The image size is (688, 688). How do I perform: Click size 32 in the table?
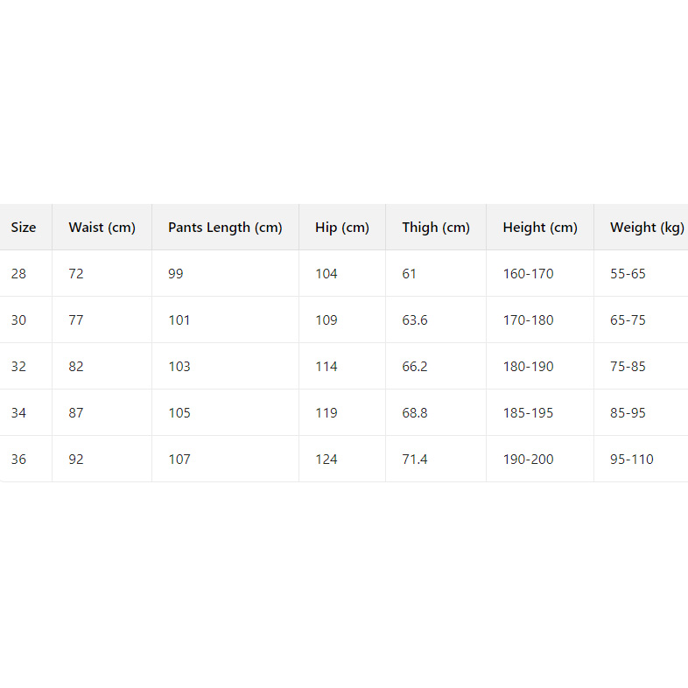[x=19, y=367]
